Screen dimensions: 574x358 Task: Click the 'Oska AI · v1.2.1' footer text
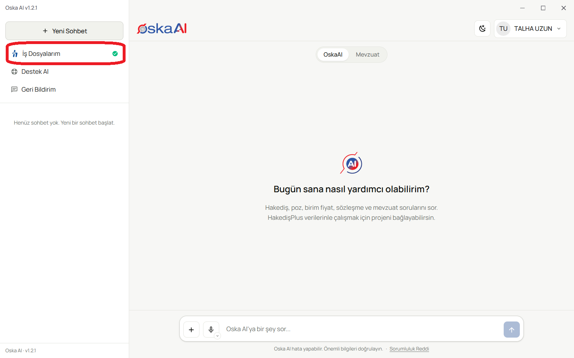coord(21,350)
